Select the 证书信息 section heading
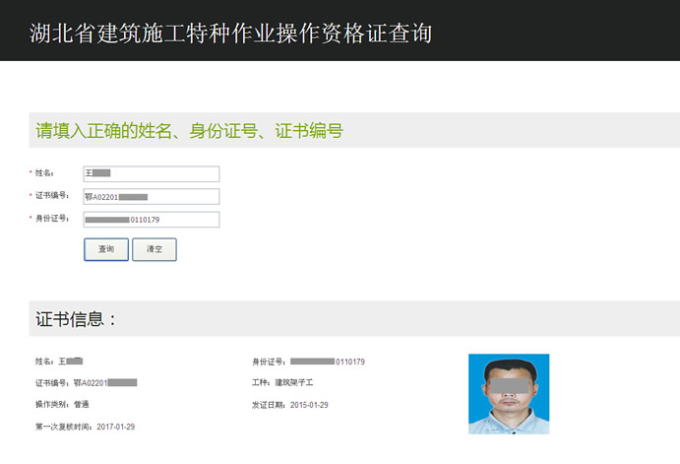This screenshot has height=464, width=680. [x=77, y=319]
